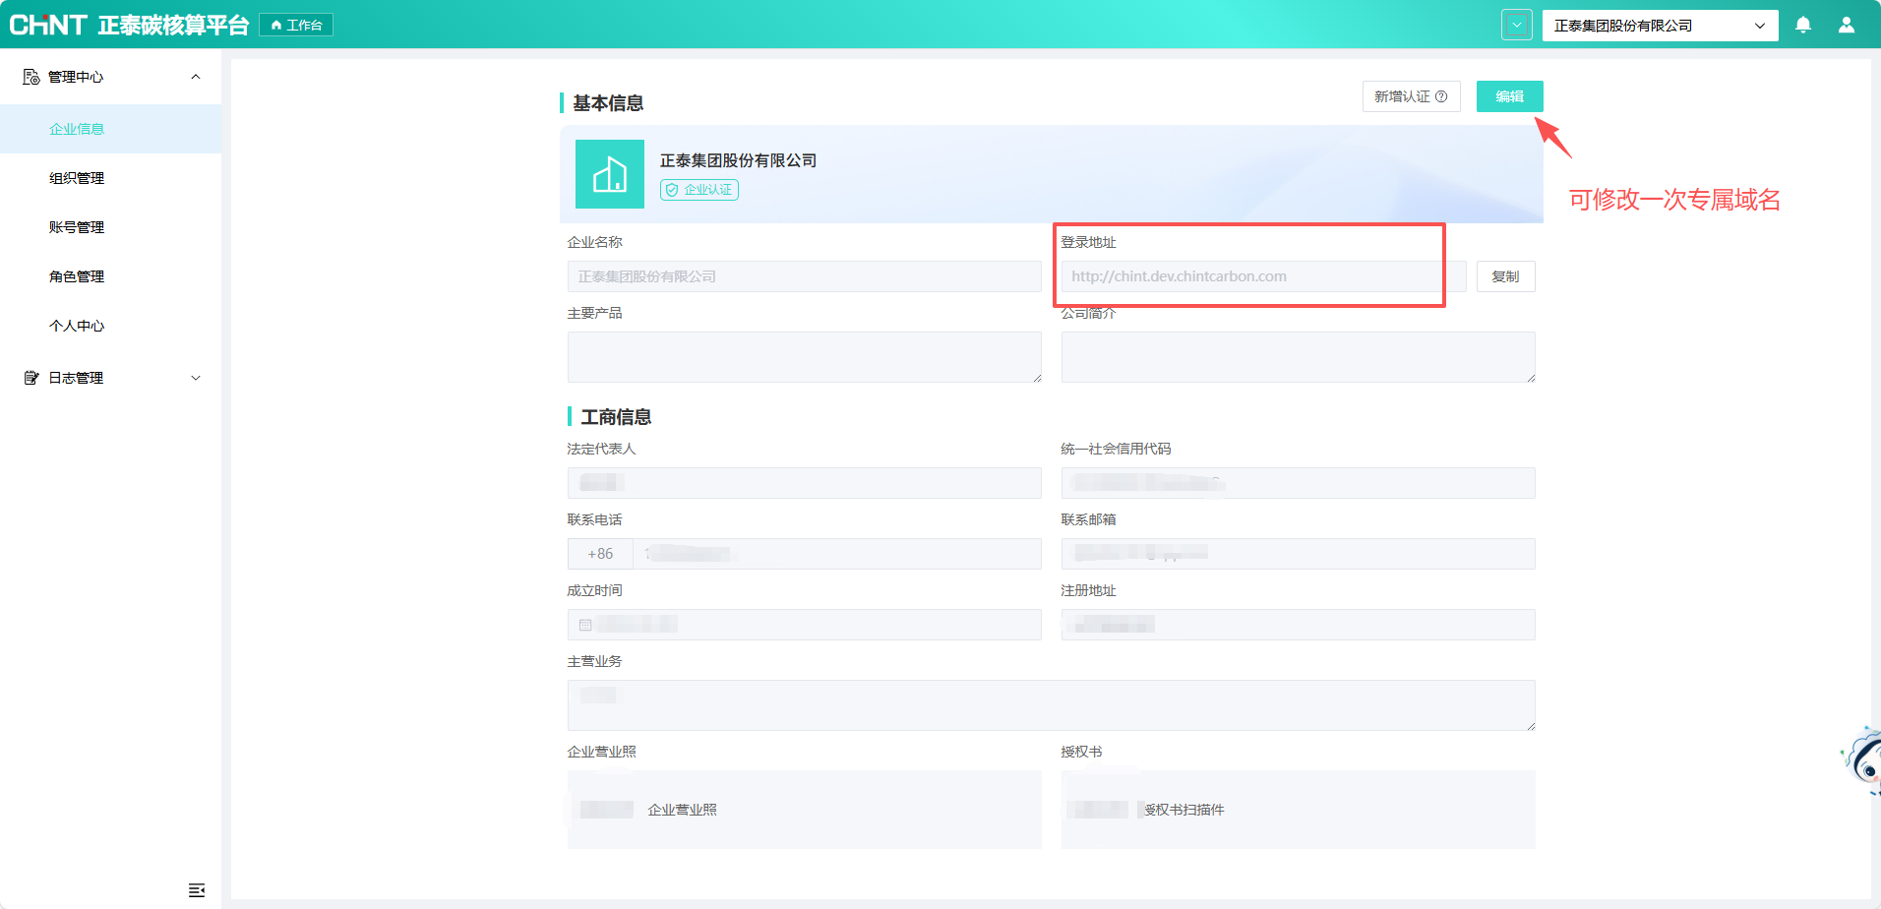Viewport: 1881px width, 909px height.
Task: Collapse the sidebar with the bottom toggle icon
Action: click(197, 890)
